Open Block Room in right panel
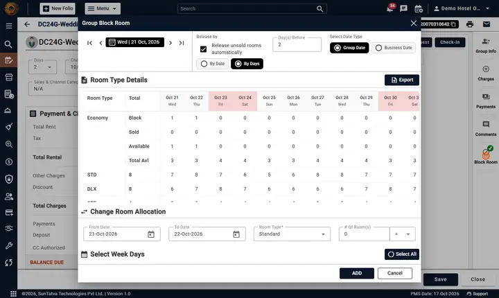Screen dimensions: 499x298 [486, 155]
